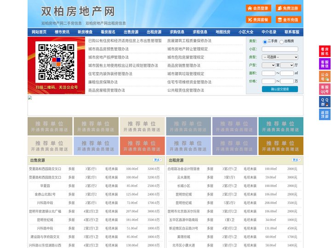Screen dimensions: 331x248
Task: Open 小区大全 navigation item
Action: (246, 32)
